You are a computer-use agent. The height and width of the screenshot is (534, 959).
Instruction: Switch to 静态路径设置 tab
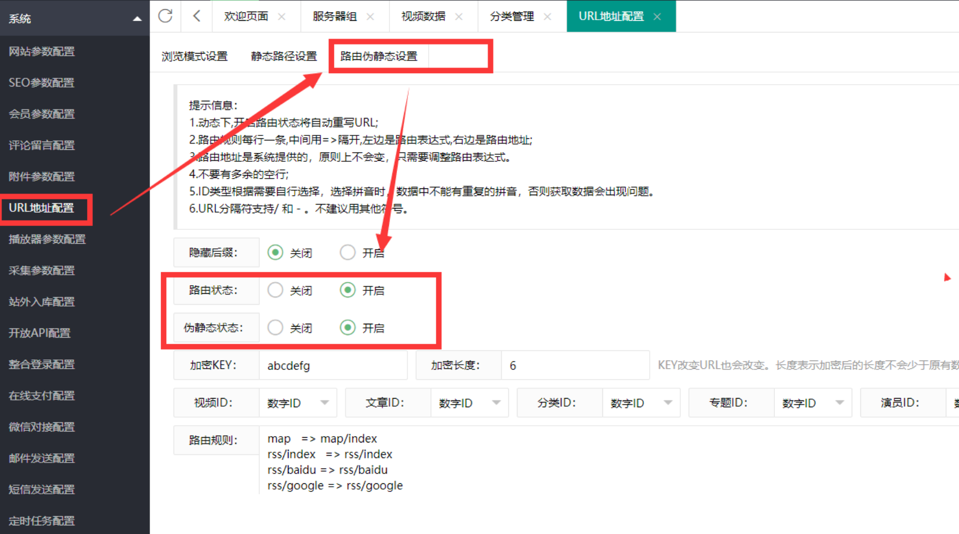tap(284, 56)
